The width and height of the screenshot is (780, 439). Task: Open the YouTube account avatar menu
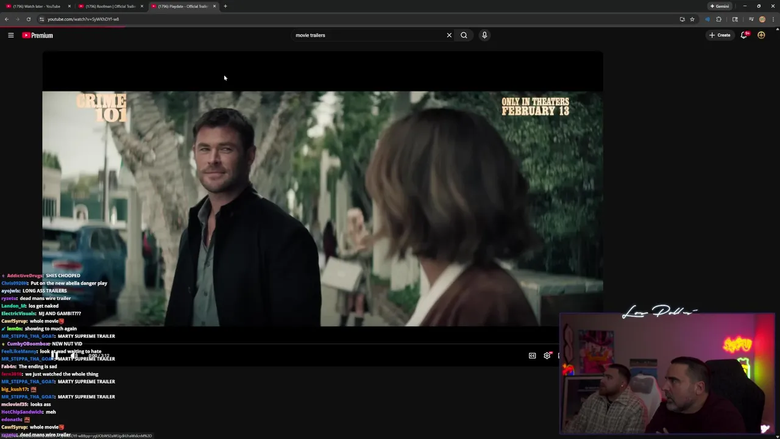[761, 35]
